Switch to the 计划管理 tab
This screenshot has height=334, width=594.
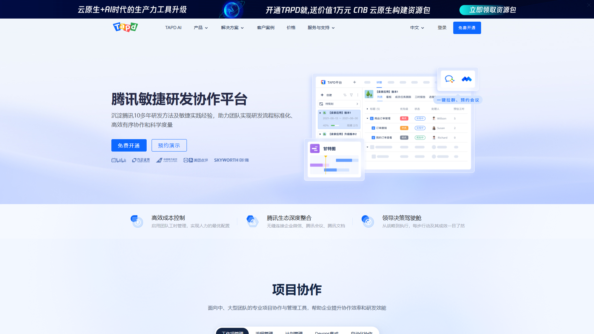pos(294,332)
